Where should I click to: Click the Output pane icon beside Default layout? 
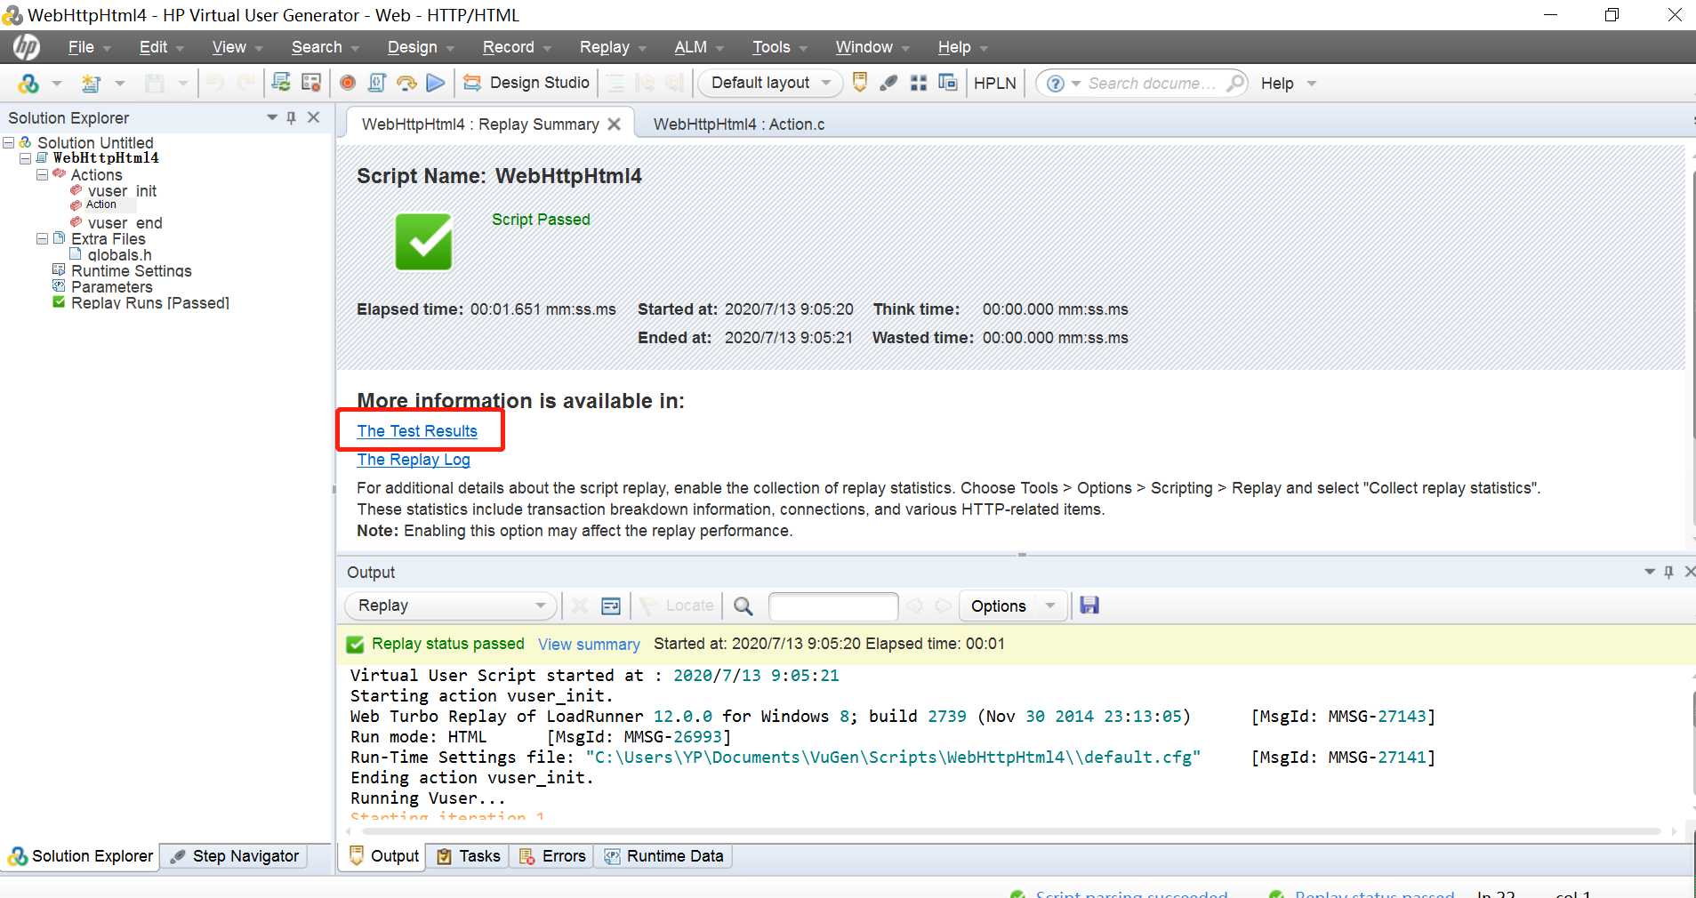pos(860,83)
